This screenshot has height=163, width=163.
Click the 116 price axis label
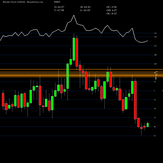tap(156, 37)
